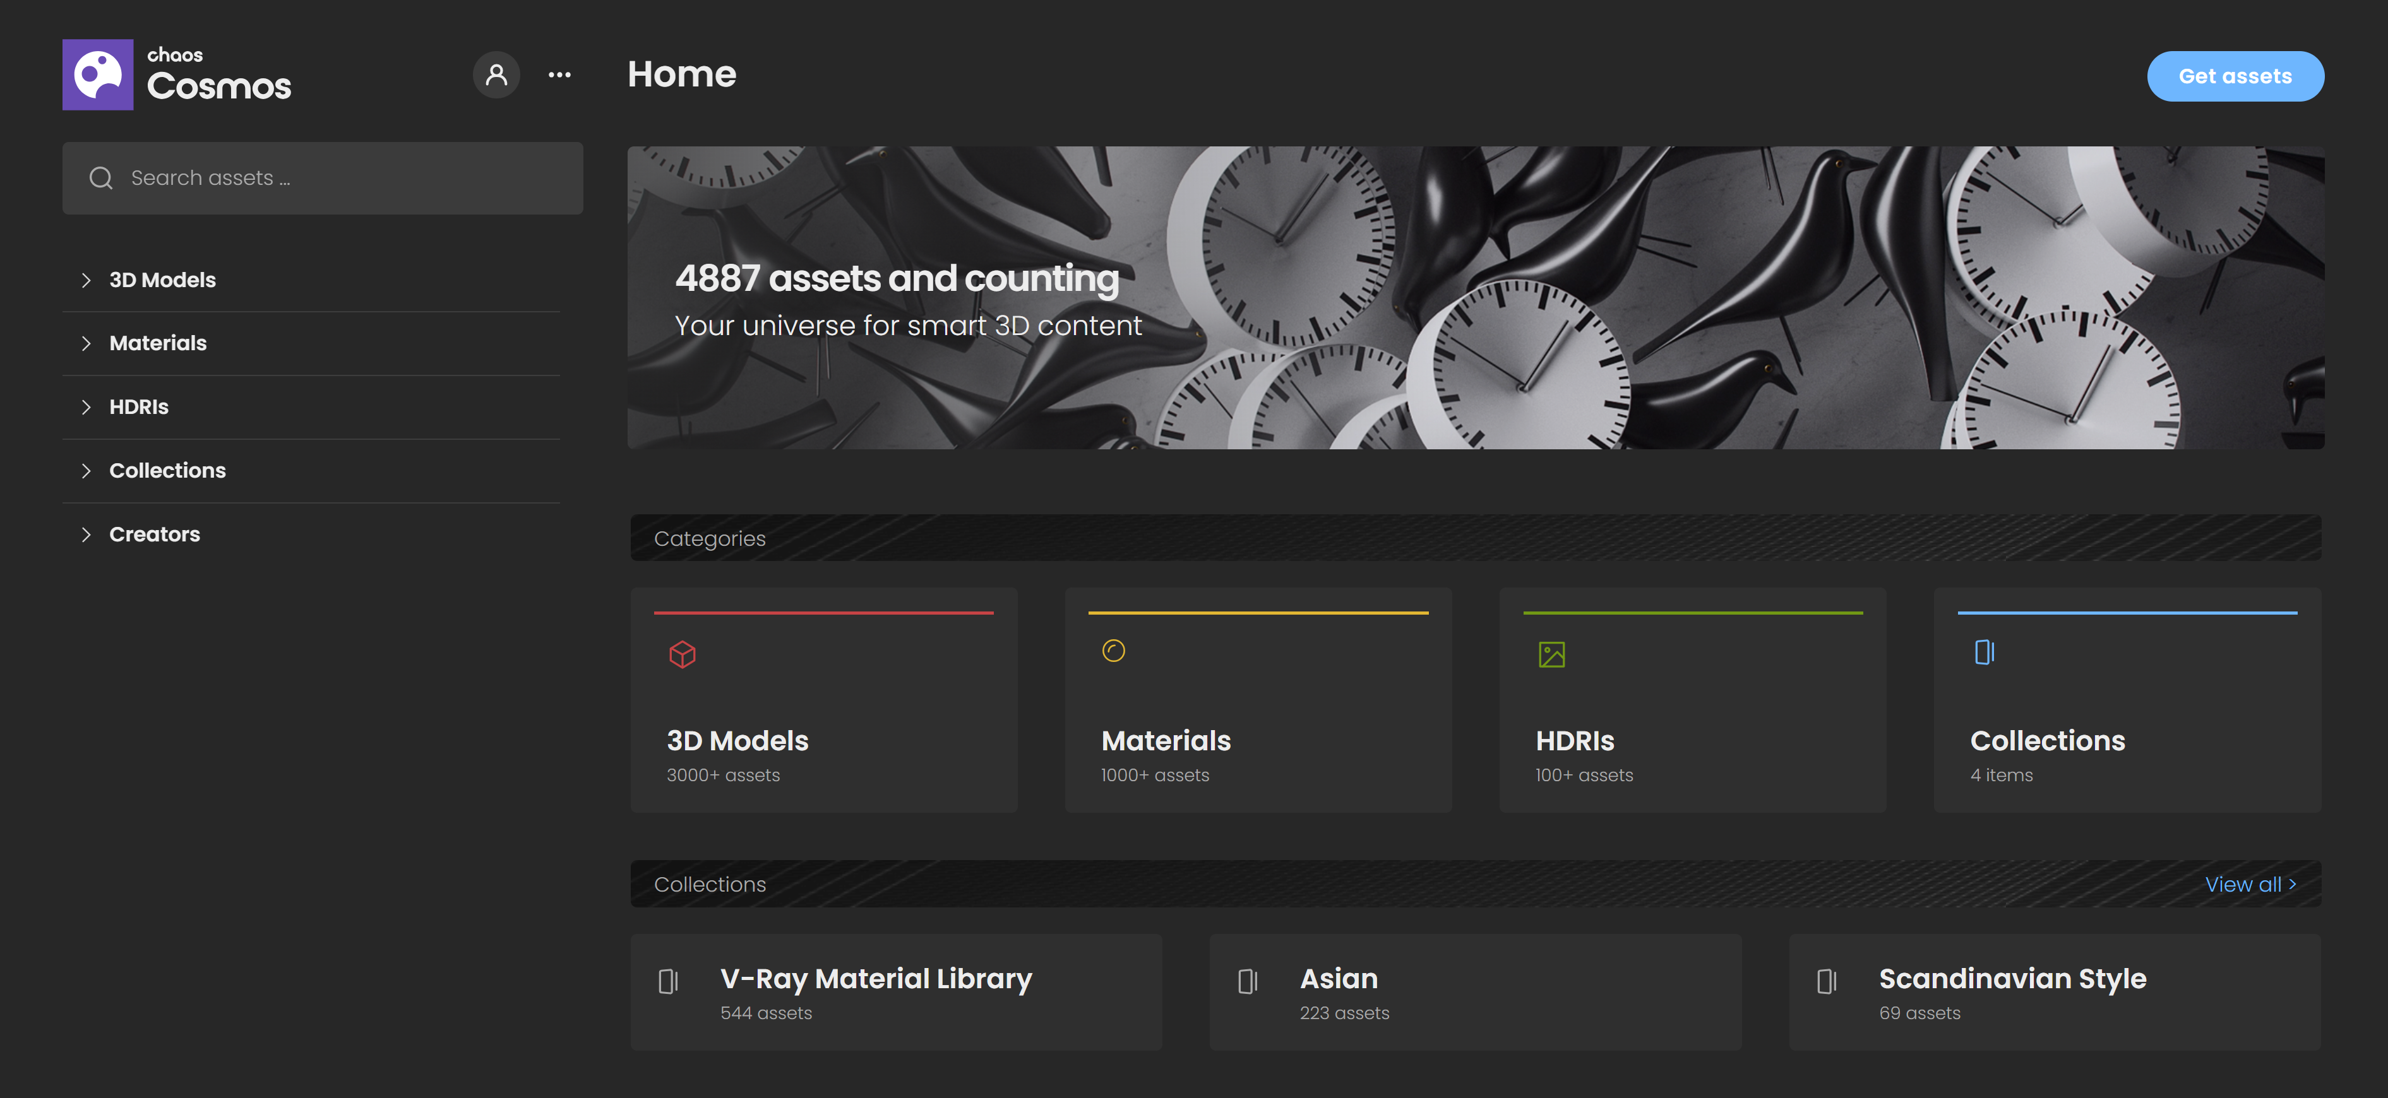Image resolution: width=2388 pixels, height=1098 pixels.
Task: Expand the 3D Models sidebar chevron
Action: 87,280
